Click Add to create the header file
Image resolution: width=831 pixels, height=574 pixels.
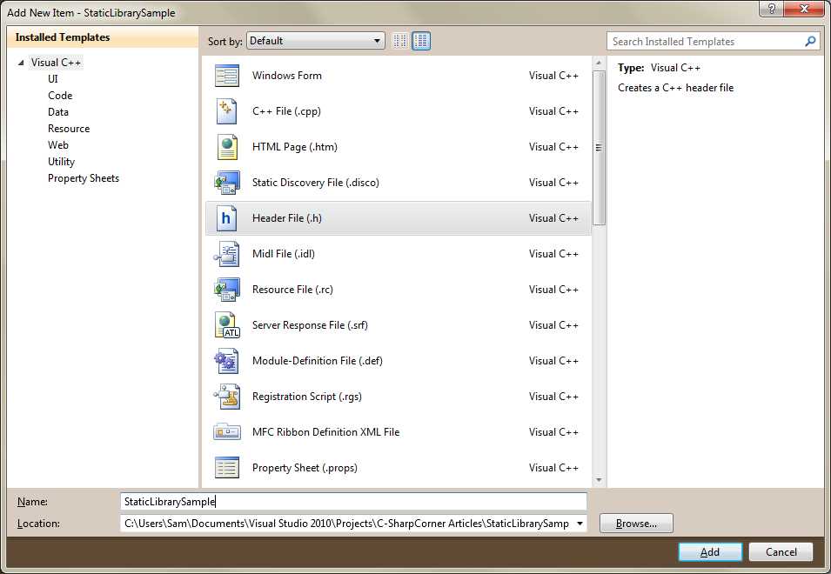click(x=709, y=551)
